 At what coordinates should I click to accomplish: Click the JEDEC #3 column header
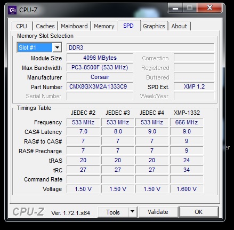[x=118, y=113]
